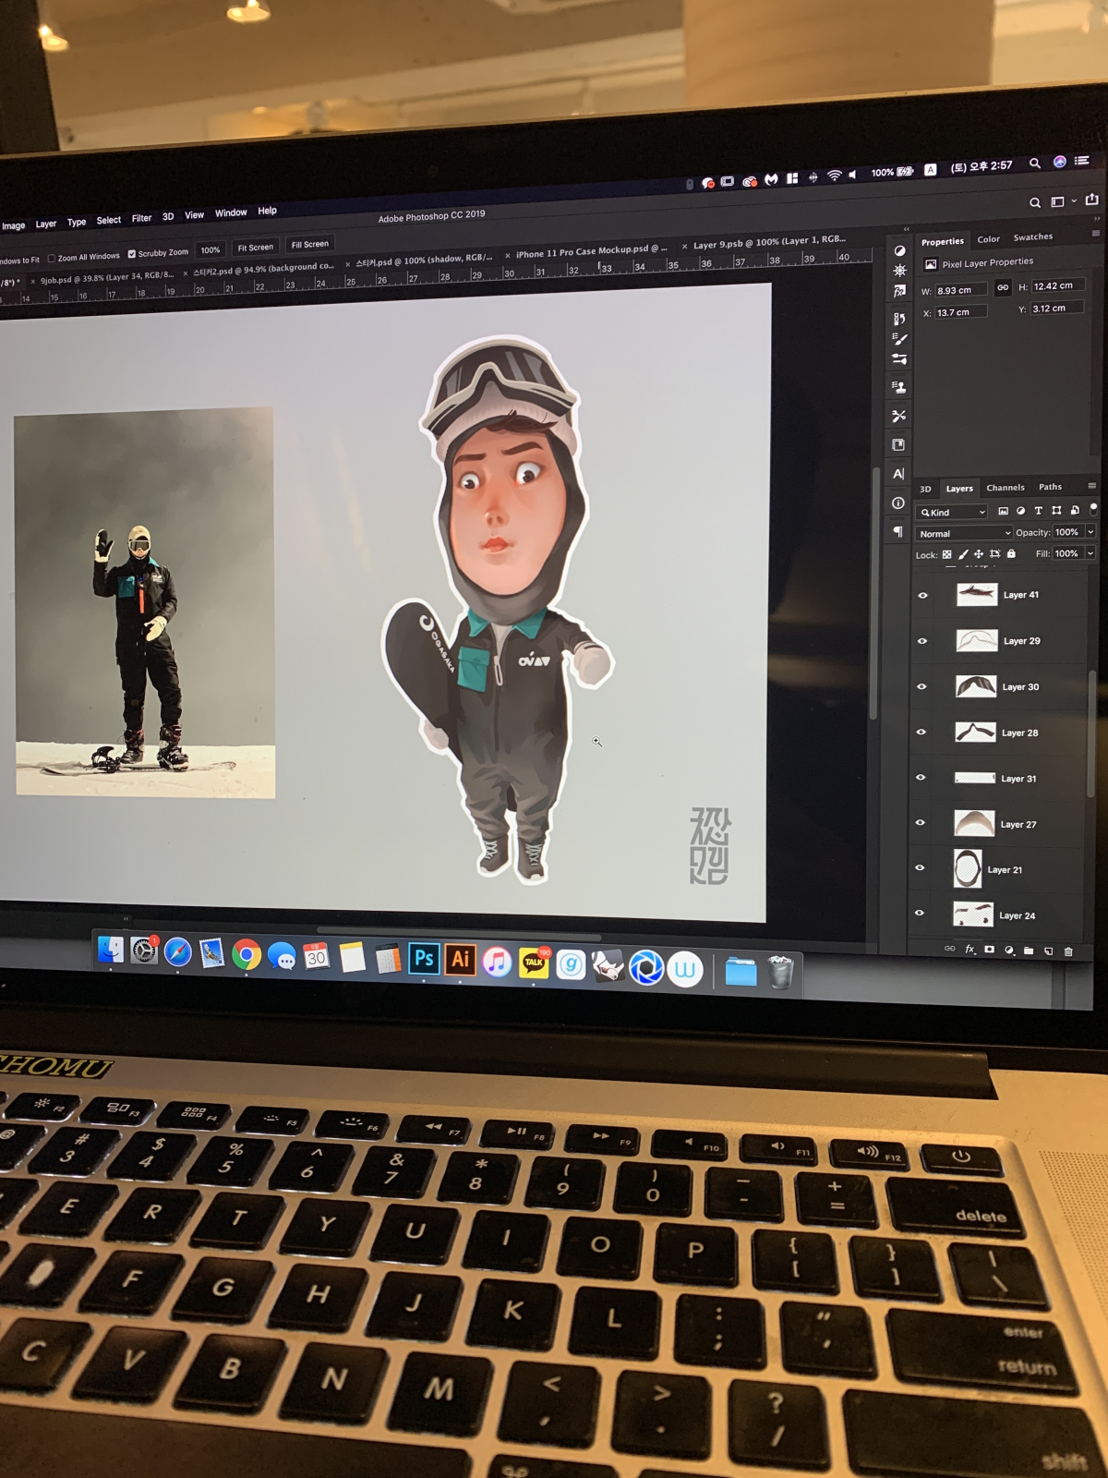Lock image pixels with brush icon
Viewport: 1108px width, 1478px height.
963,554
